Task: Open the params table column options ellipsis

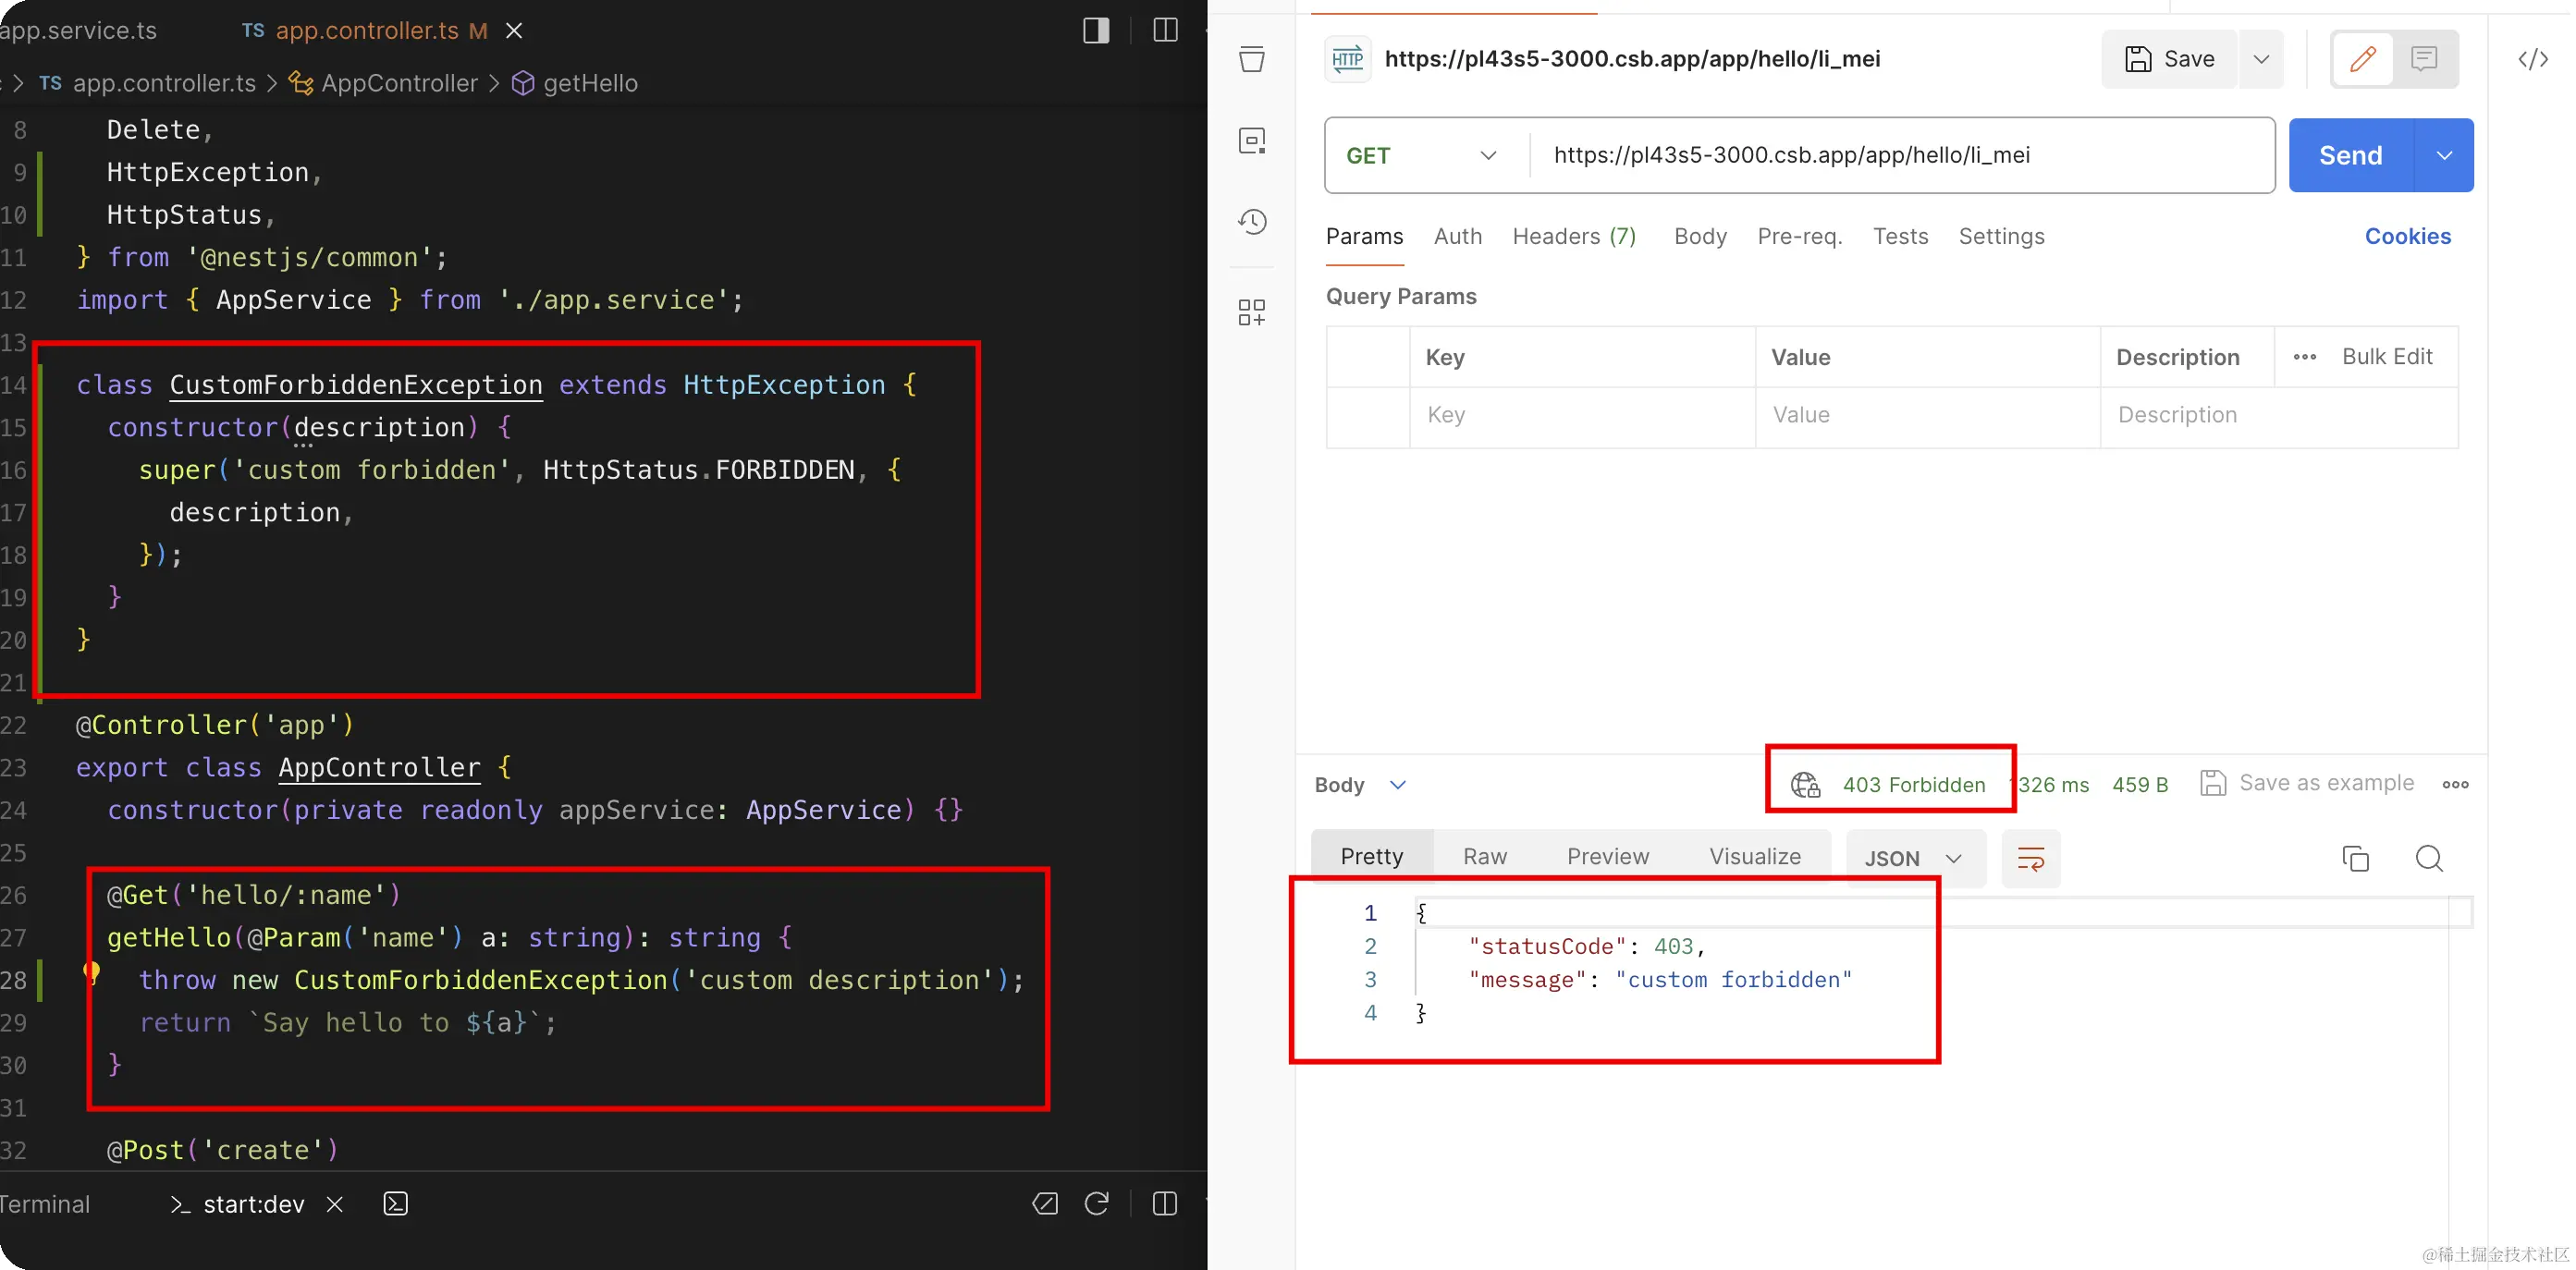Action: [2304, 357]
